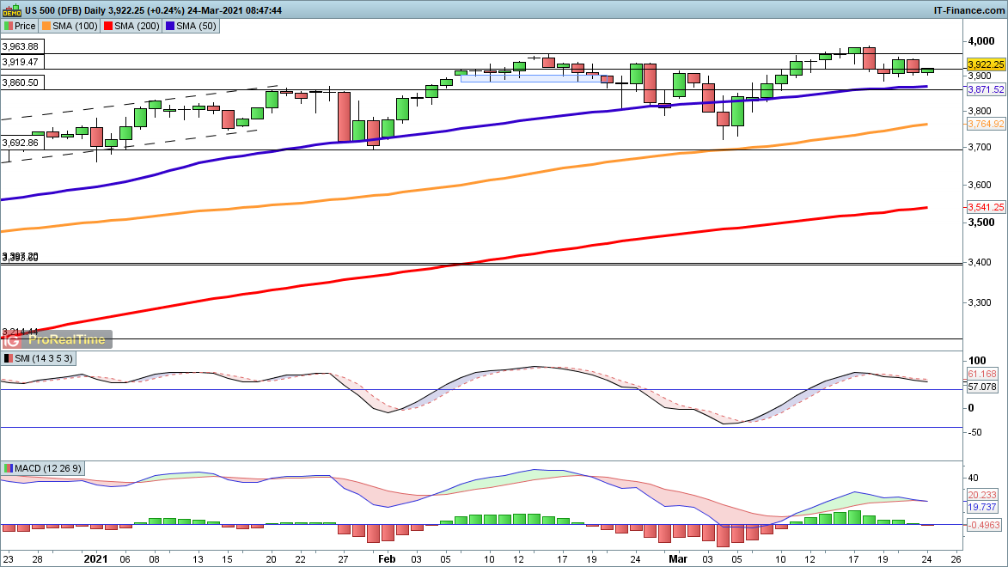Select the 3,764.92 SMA 100 price tag
This screenshot has height=567, width=1008.
coord(985,125)
